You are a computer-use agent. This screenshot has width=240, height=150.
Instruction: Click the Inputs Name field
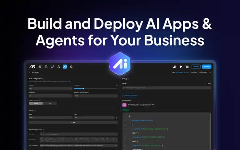click(50, 117)
